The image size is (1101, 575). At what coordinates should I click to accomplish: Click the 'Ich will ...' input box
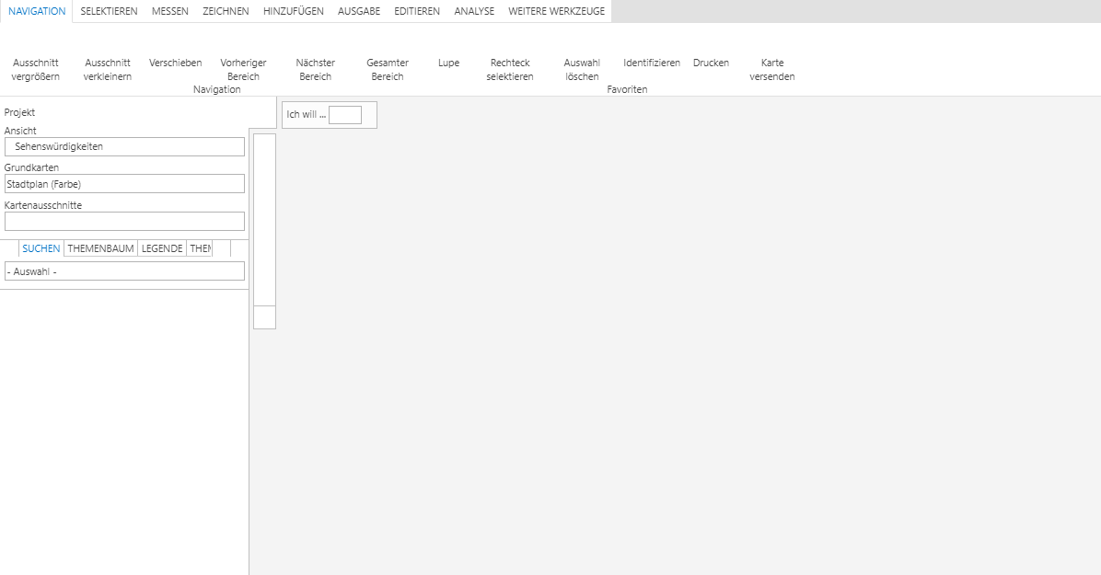345,115
